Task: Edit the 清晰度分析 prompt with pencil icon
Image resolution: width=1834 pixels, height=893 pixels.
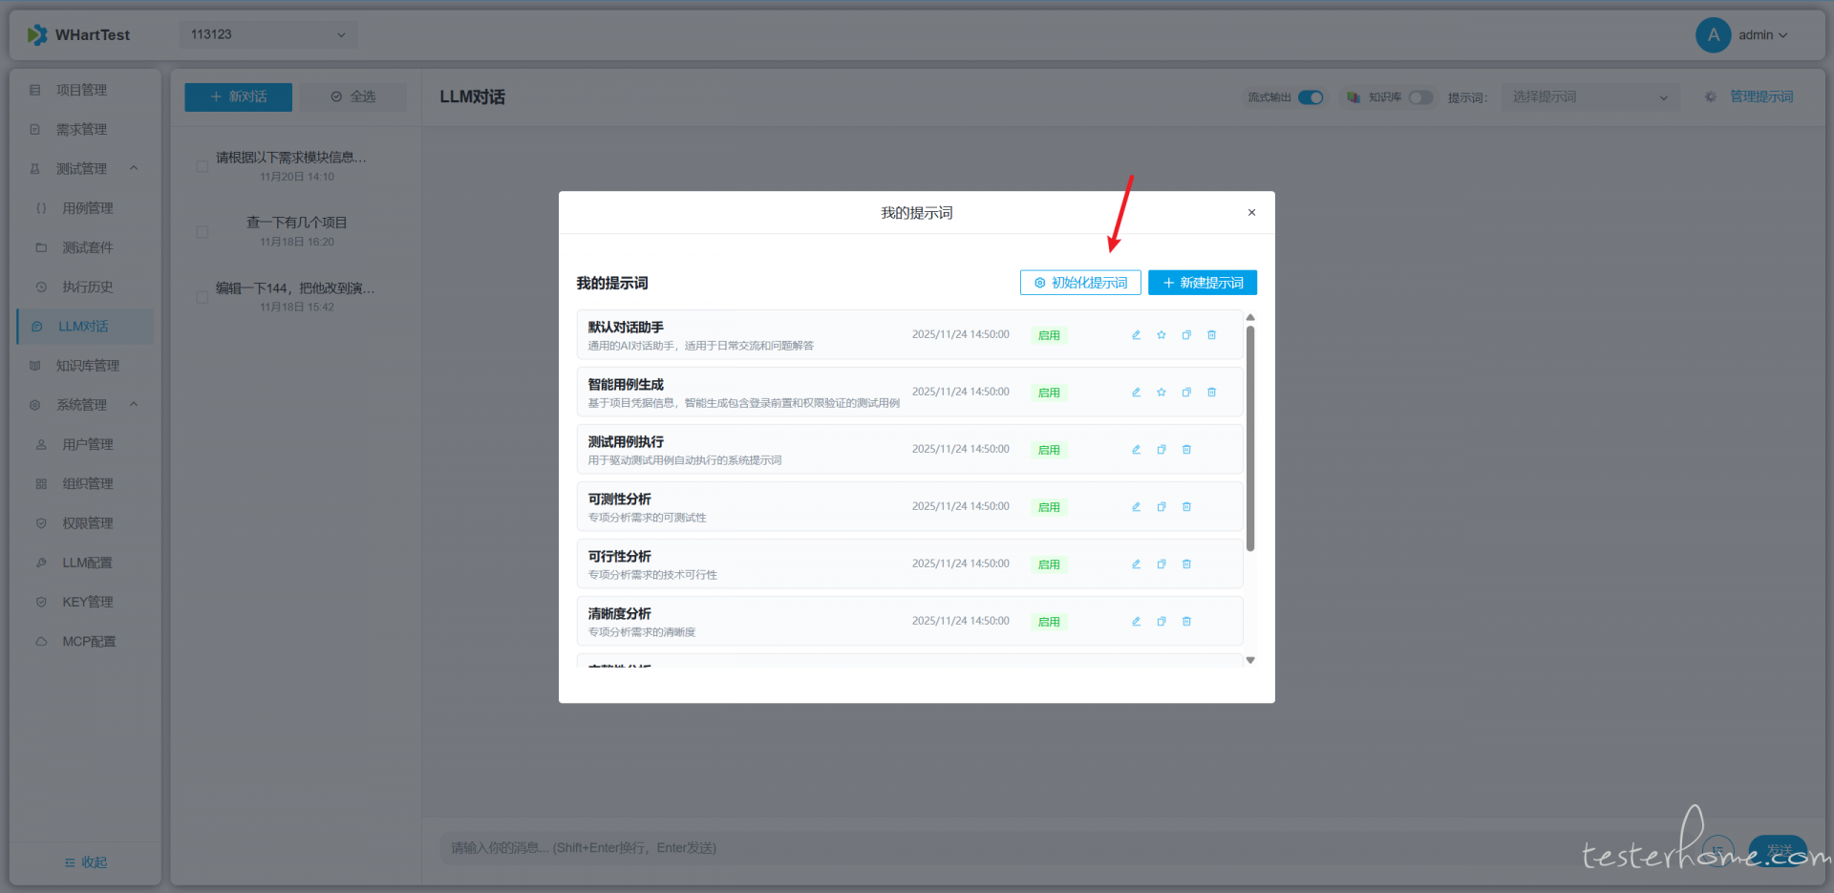Action: click(x=1136, y=622)
